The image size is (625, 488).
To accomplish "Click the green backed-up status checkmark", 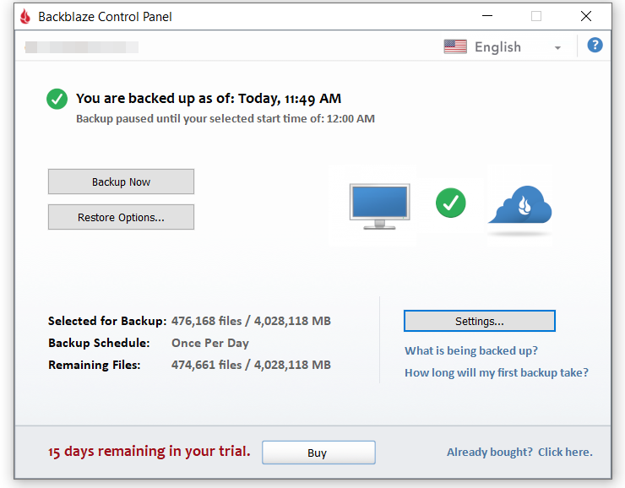I will tap(57, 100).
